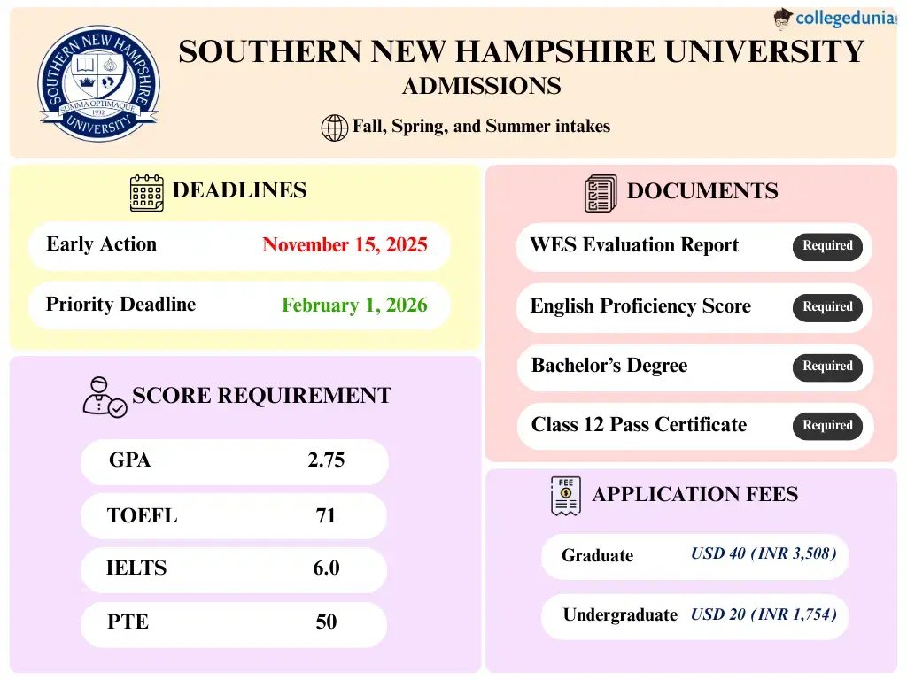Click the Southern New Hampshire University seal logo
Image resolution: width=907 pixels, height=680 pixels.
tap(98, 83)
